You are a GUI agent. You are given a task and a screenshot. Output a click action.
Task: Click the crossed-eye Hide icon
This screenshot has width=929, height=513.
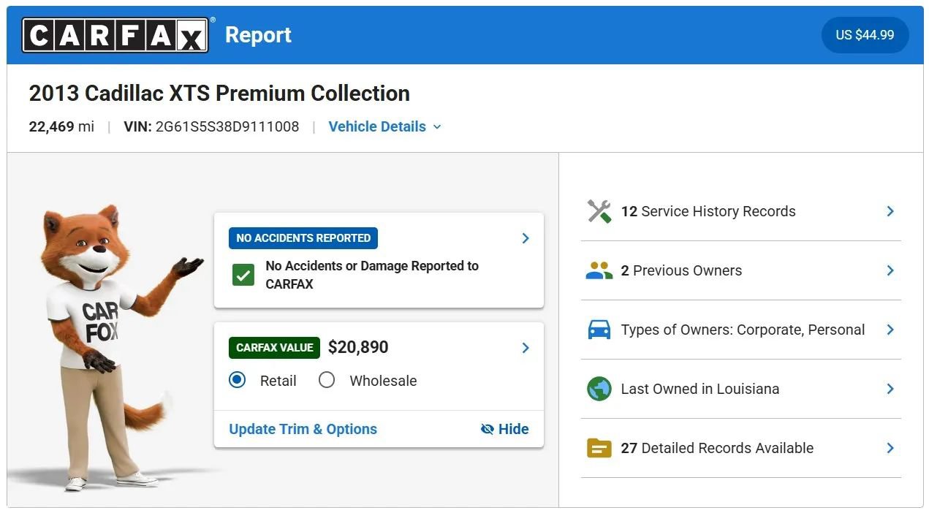488,429
